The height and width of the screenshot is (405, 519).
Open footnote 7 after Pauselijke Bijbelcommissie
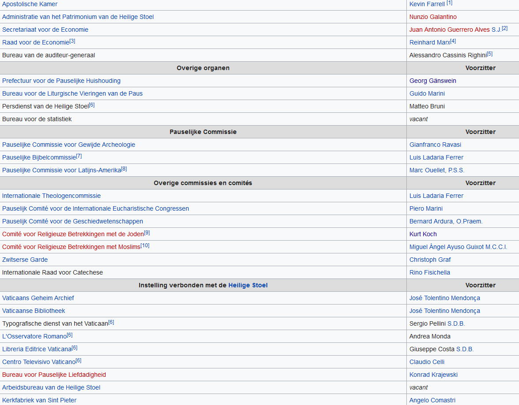point(79,156)
